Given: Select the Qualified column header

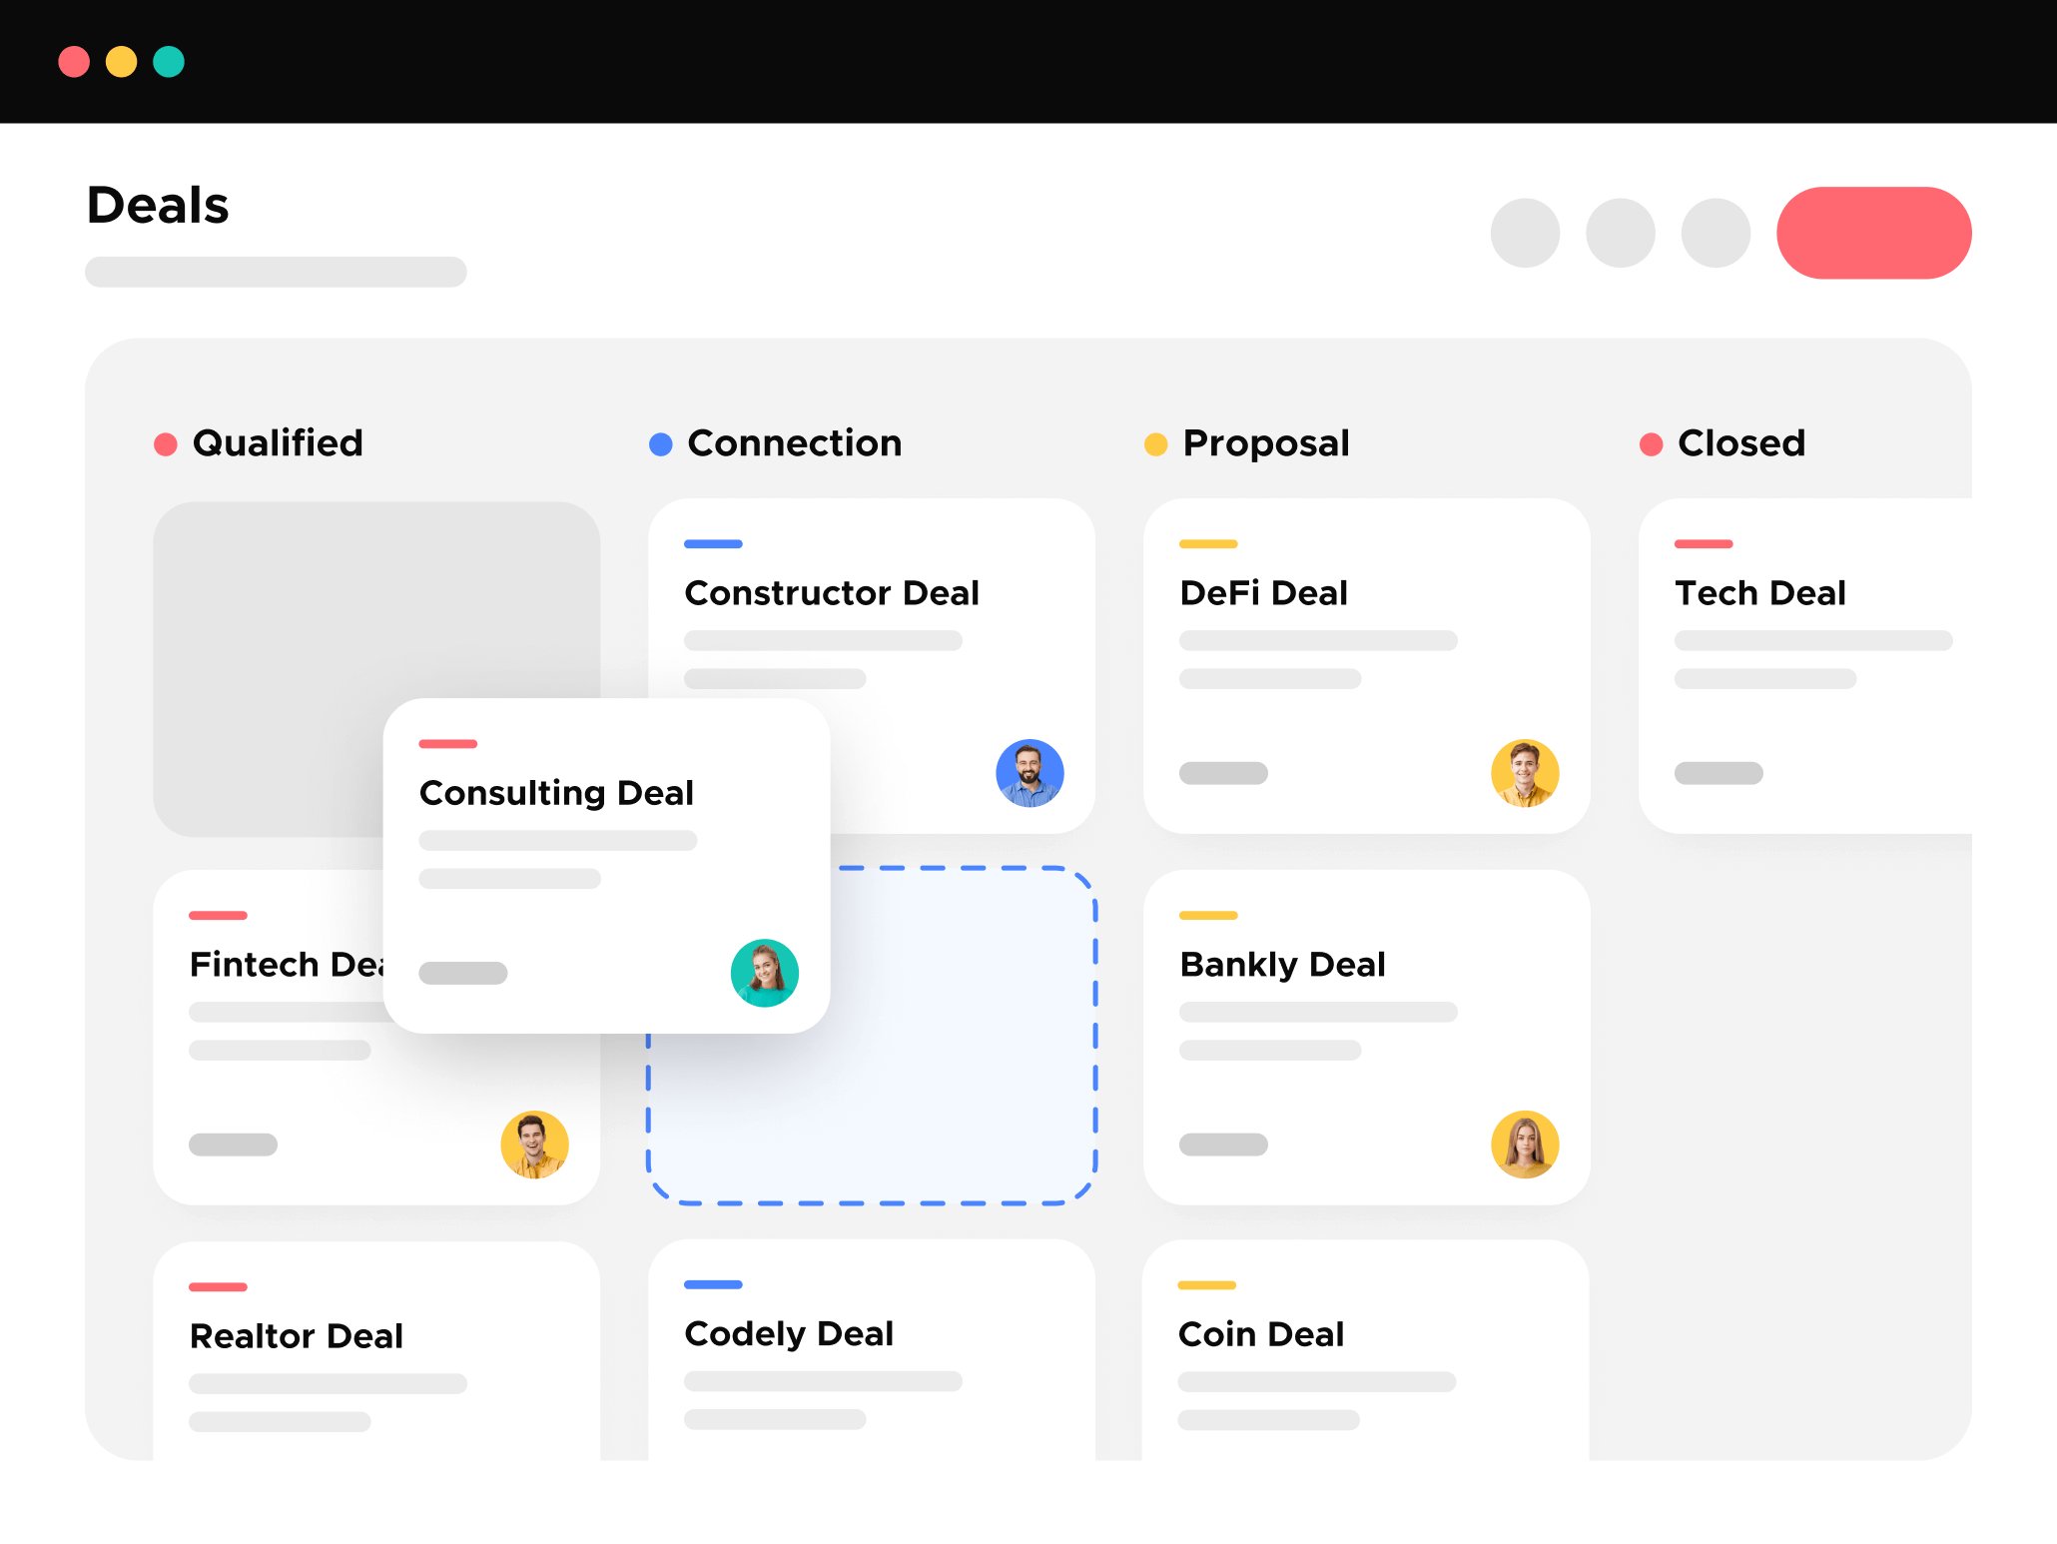Looking at the screenshot, I should [x=277, y=443].
